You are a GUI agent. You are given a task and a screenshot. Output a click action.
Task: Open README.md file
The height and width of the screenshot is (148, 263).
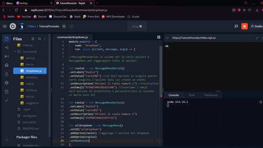click(x=31, y=129)
